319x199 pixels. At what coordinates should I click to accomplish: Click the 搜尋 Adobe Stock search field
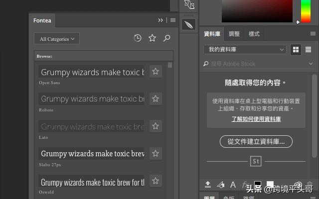259,64
